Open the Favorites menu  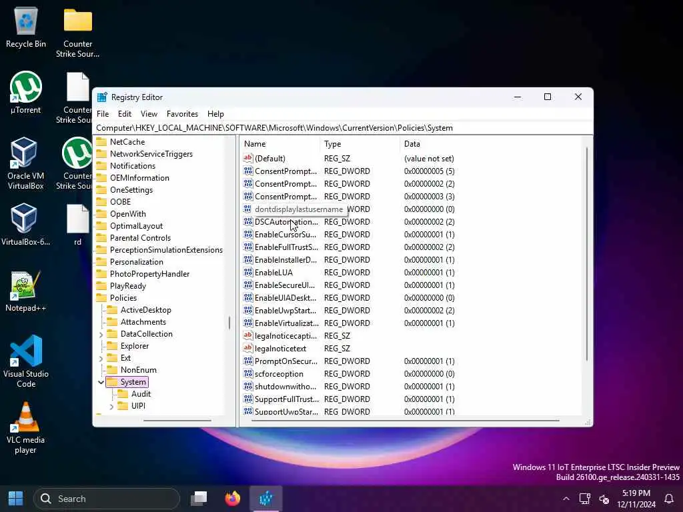(x=182, y=113)
